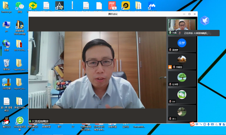Select the speaker's self-view thumbnail at top
The height and width of the screenshot is (135, 226).
(182, 27)
